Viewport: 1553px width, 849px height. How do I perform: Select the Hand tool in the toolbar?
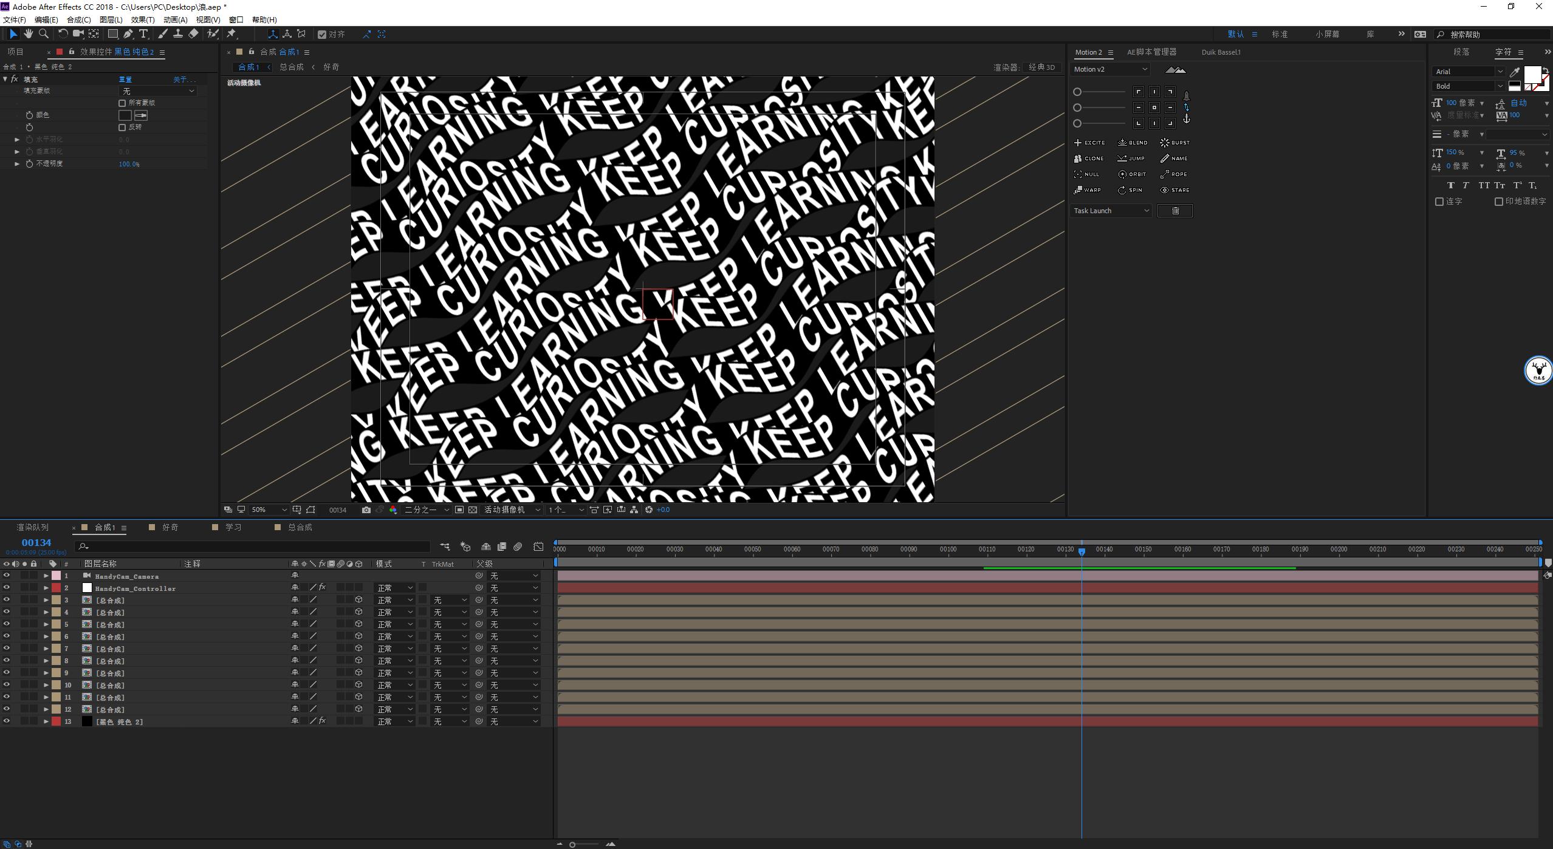coord(28,34)
